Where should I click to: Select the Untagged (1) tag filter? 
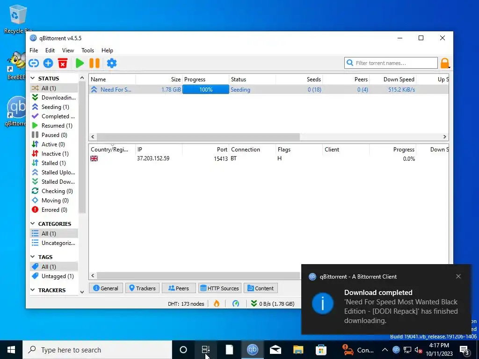pos(54,276)
